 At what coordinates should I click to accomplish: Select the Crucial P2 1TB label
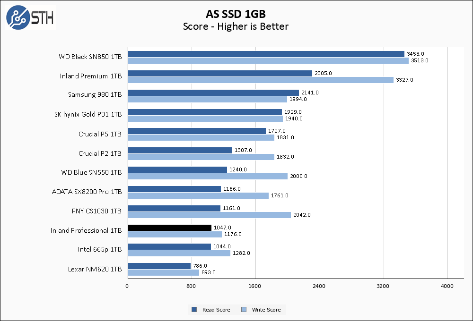[x=100, y=153]
